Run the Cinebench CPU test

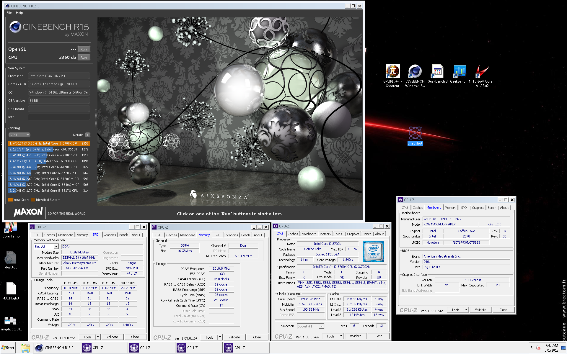click(84, 58)
